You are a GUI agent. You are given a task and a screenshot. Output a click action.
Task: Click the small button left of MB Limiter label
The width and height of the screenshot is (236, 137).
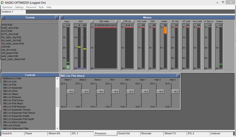[92, 21]
